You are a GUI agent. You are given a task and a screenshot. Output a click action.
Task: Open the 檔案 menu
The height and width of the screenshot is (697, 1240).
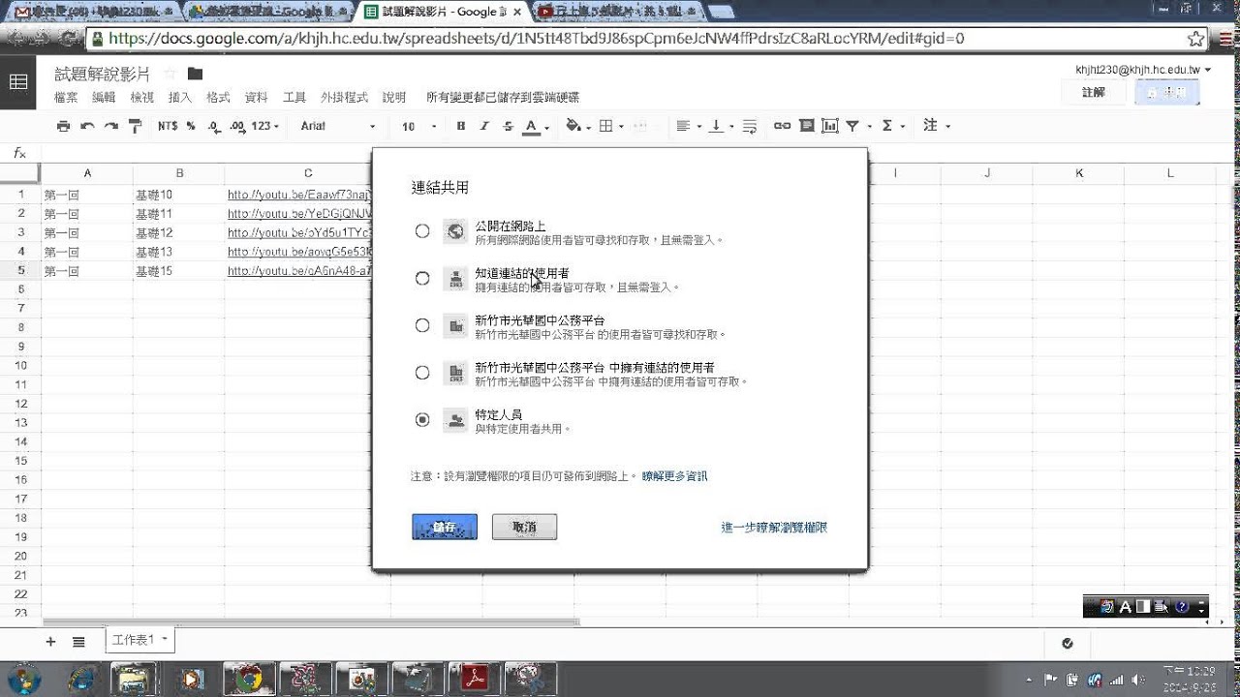pos(66,98)
